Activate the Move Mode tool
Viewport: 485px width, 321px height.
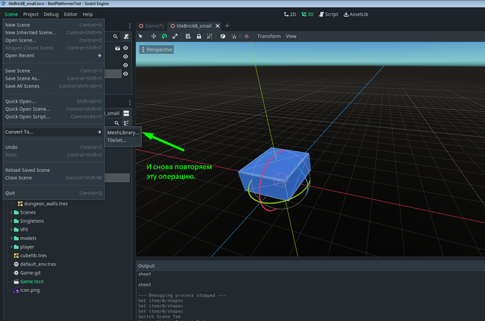pyautogui.click(x=152, y=36)
